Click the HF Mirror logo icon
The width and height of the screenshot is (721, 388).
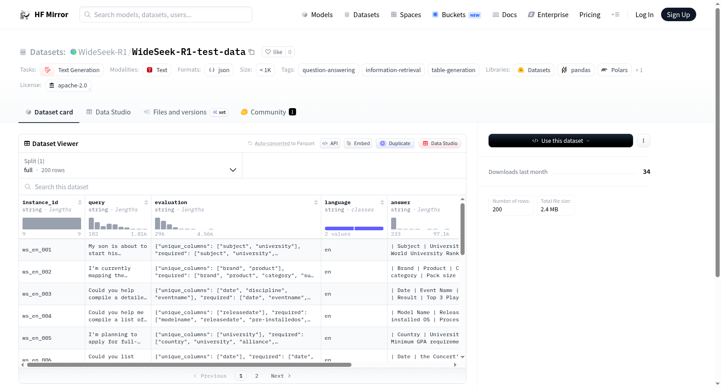coord(25,15)
